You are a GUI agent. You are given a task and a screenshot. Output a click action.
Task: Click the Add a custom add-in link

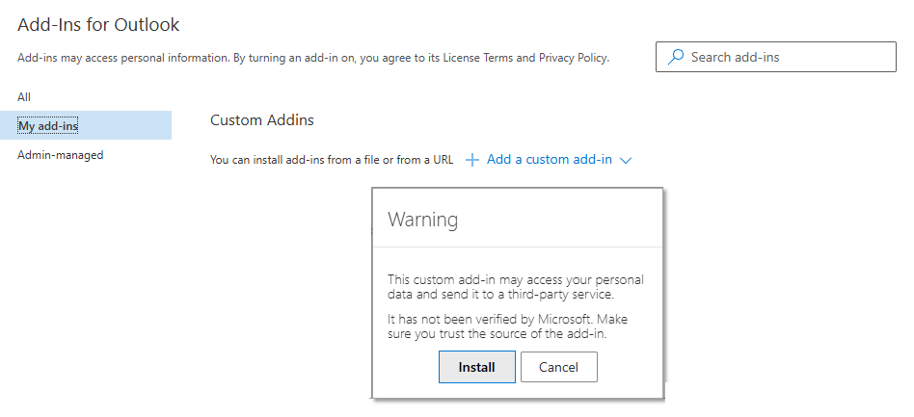point(549,160)
